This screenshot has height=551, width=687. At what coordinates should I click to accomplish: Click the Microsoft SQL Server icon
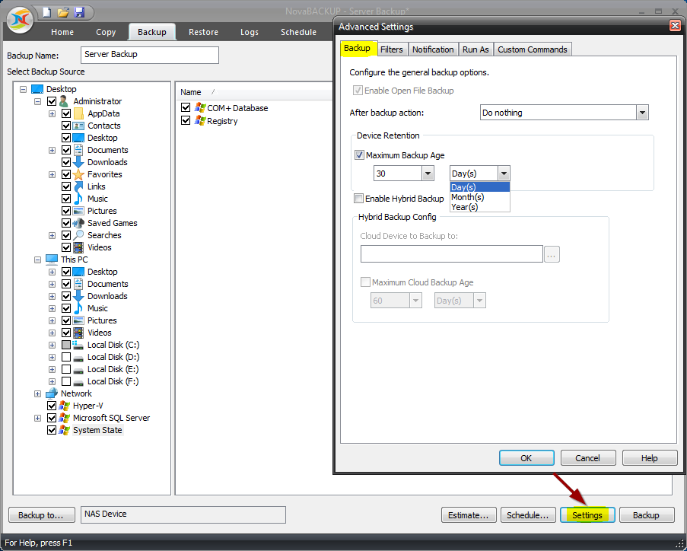(64, 418)
